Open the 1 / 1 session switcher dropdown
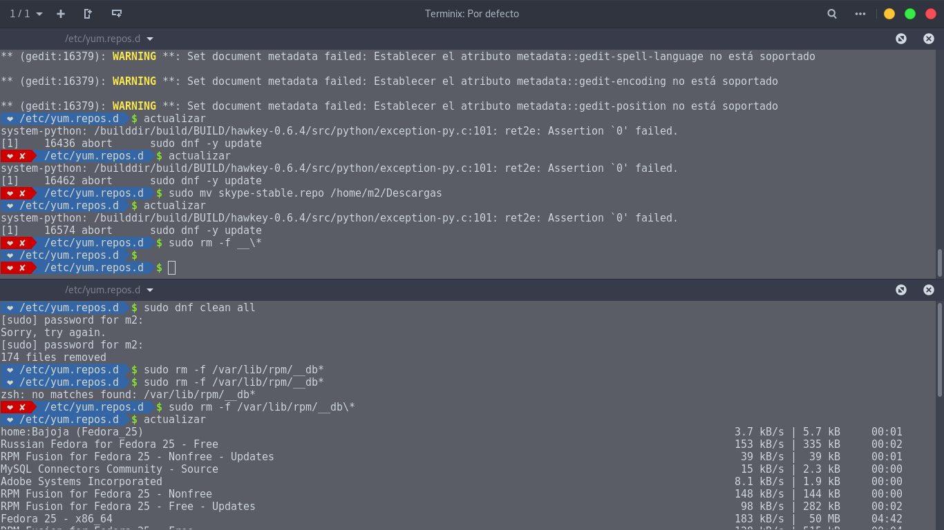Screen dimensions: 944x530 pos(26,14)
